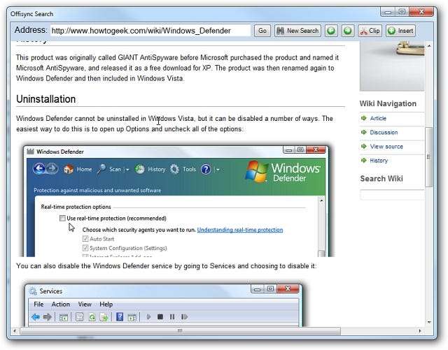Image resolution: width=448 pixels, height=350 pixels.
Task: Click Windows Defender forward arrow icon
Action: 52,169
